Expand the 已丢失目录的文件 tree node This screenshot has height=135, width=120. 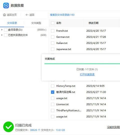[x=2, y=35]
